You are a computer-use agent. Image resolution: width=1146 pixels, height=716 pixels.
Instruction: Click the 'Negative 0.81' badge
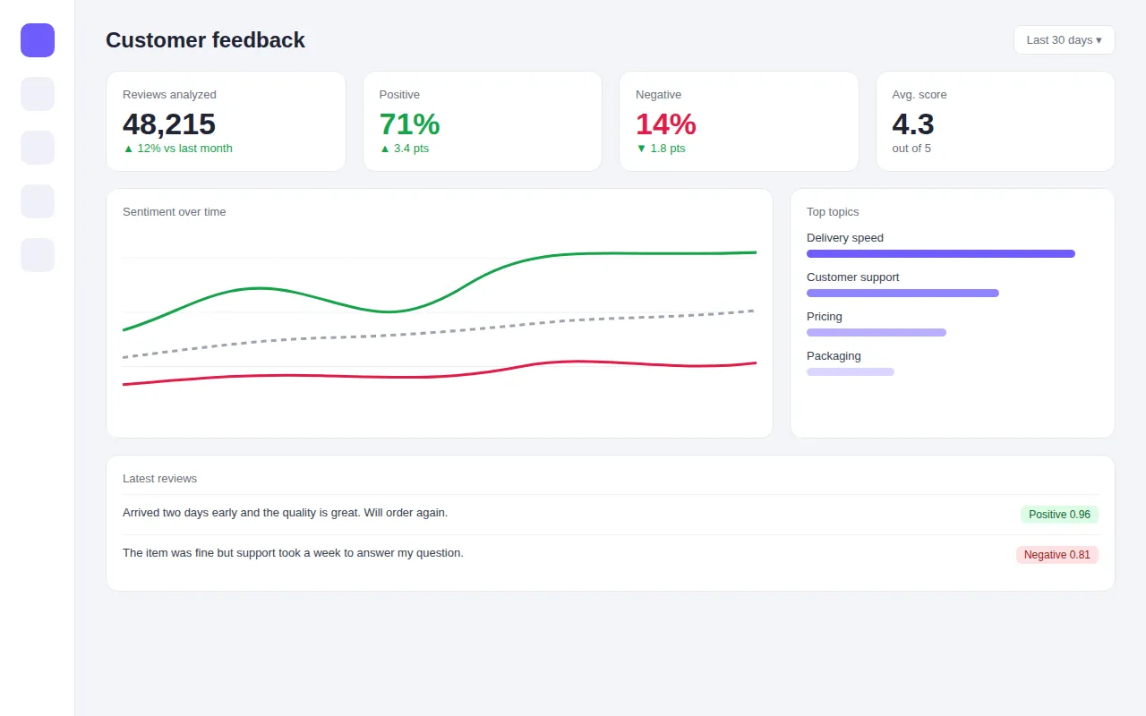1057,555
